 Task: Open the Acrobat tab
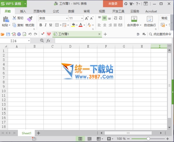point(151,11)
